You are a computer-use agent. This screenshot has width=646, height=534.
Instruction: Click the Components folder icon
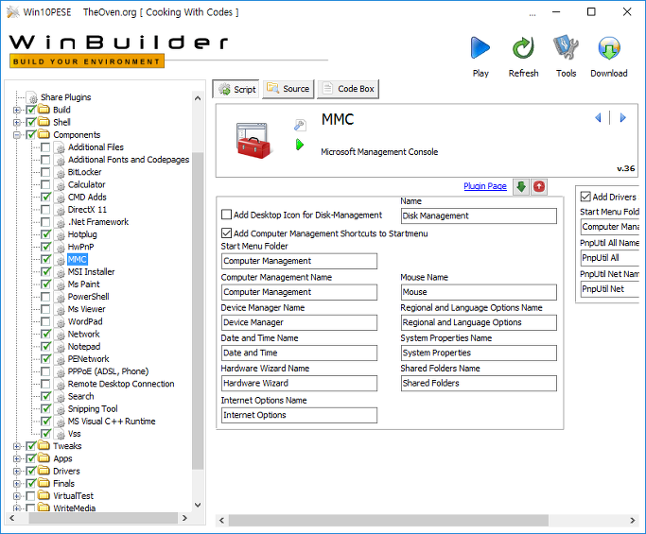click(44, 134)
